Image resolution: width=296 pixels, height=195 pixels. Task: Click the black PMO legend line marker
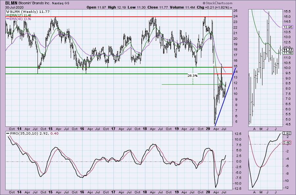(x=8, y=133)
